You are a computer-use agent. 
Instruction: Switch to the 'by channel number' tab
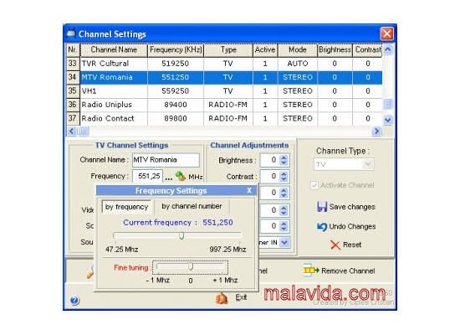192,206
